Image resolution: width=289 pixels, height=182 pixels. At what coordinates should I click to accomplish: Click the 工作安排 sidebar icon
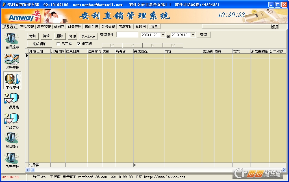[12, 80]
